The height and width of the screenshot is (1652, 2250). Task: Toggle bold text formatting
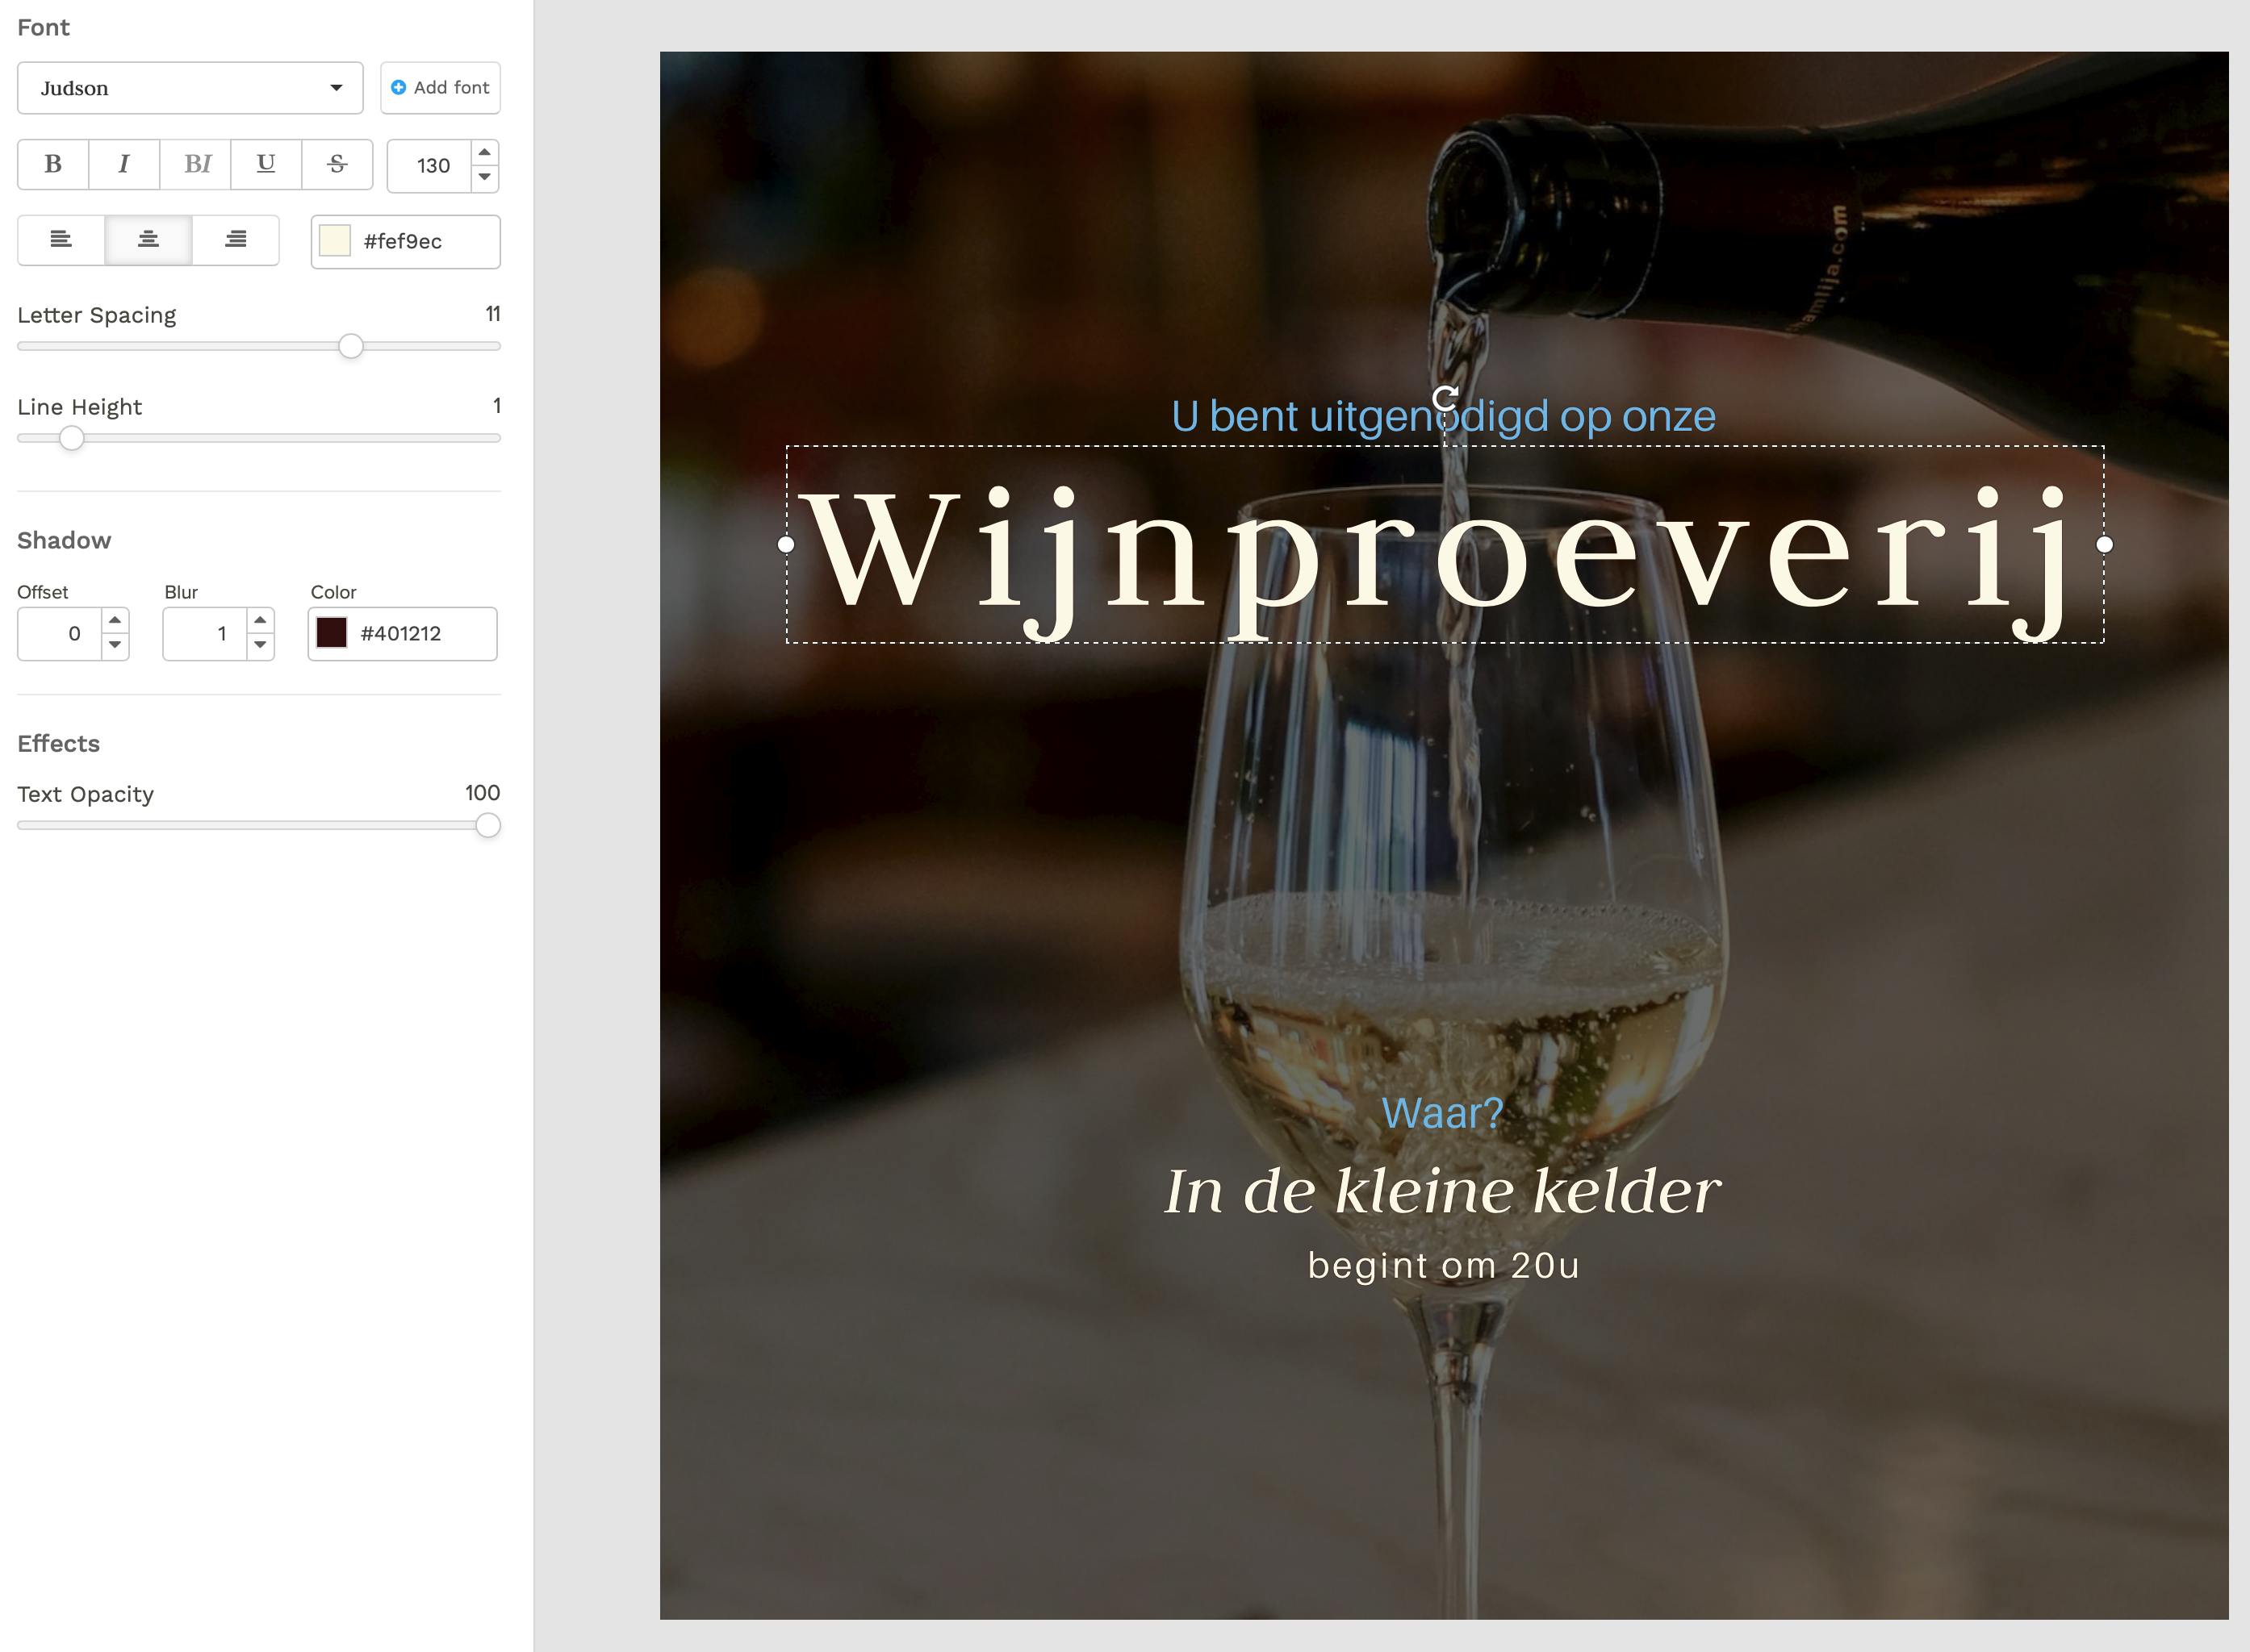click(x=53, y=164)
